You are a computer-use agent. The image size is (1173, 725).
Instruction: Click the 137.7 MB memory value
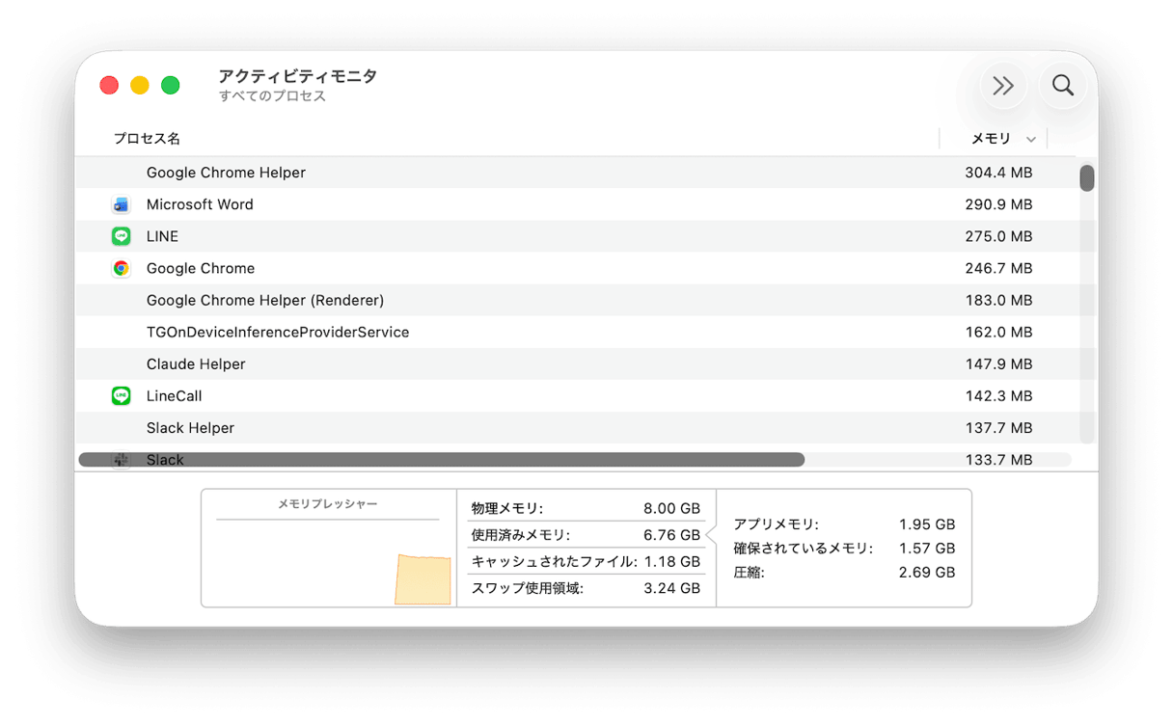(x=998, y=427)
